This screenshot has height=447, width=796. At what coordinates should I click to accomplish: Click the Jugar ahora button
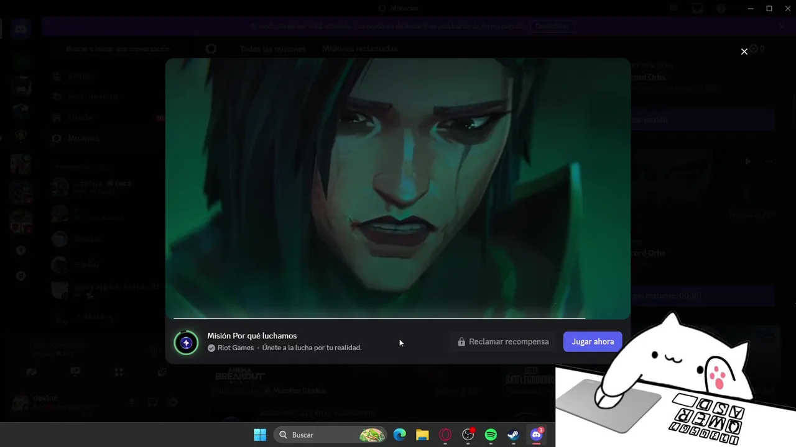[x=593, y=341]
